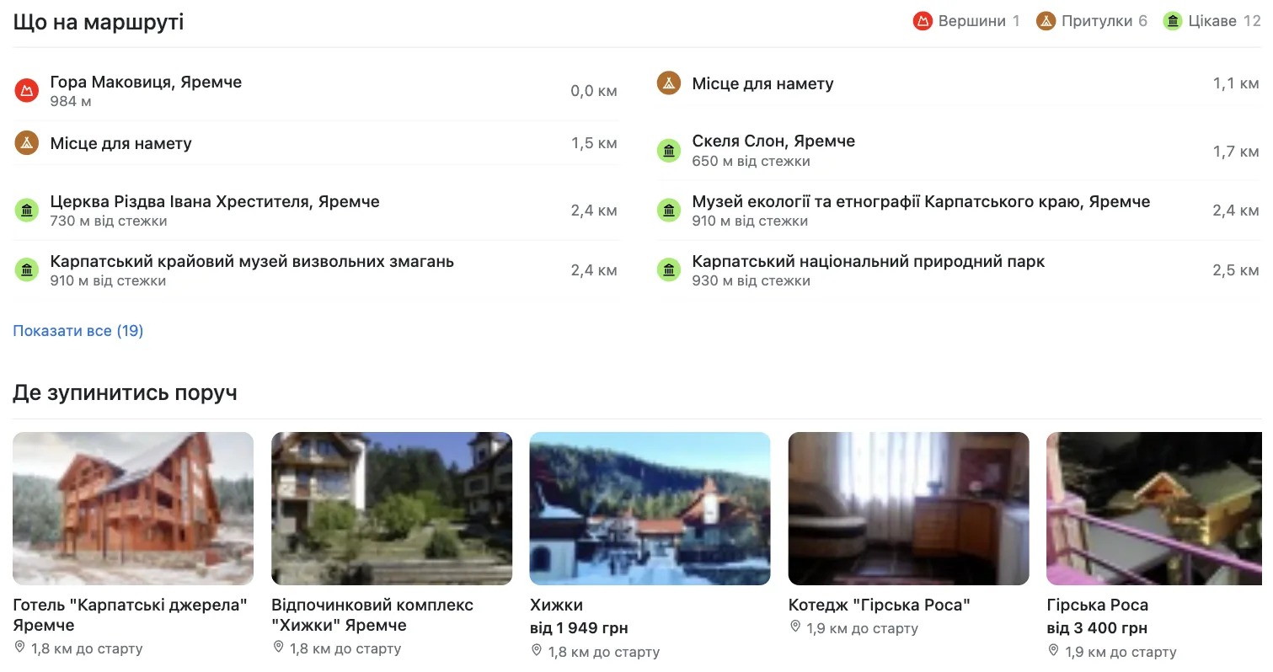Open the snowy Хижки accommodation photo

[650, 509]
